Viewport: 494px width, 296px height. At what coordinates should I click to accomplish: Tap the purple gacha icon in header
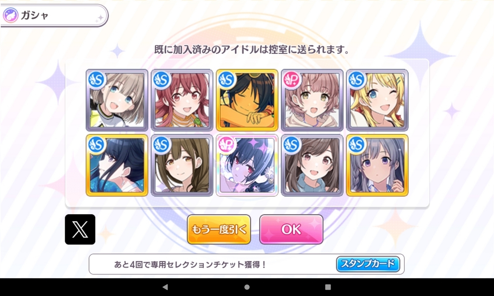click(x=10, y=16)
